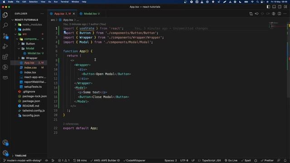Change file encoding UTF-8
The image size is (290, 163).
click(184, 160)
